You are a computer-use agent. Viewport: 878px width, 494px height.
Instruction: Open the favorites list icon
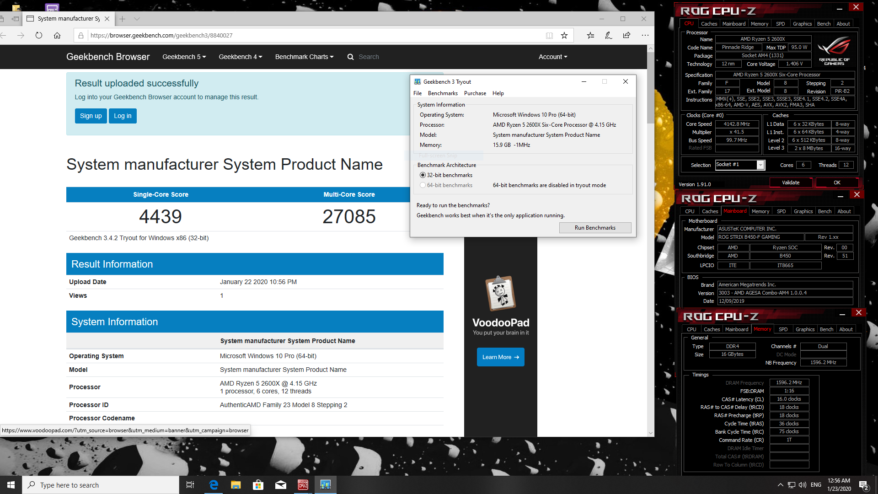[x=590, y=35]
